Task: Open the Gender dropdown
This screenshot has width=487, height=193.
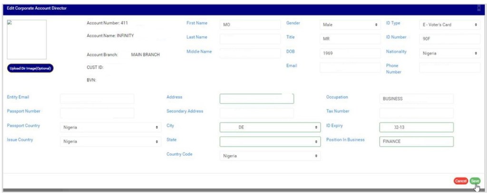Action: pos(350,25)
